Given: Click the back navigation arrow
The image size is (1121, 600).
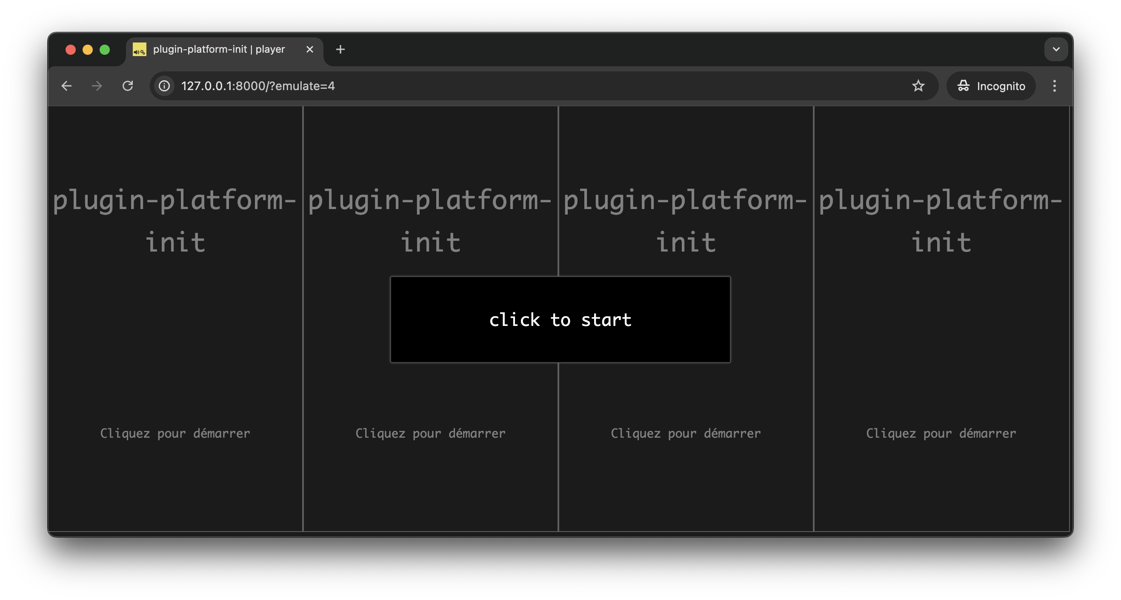Looking at the screenshot, I should pyautogui.click(x=66, y=85).
